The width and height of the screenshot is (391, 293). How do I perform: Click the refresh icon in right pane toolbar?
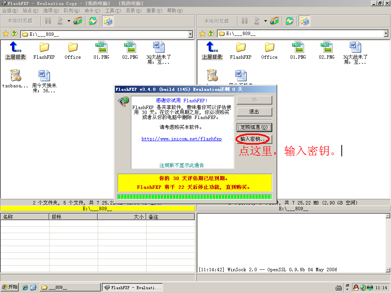pos(289,21)
